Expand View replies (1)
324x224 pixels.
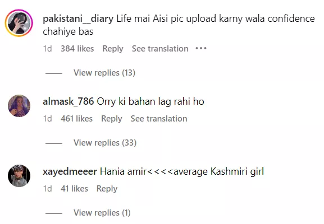102,213
